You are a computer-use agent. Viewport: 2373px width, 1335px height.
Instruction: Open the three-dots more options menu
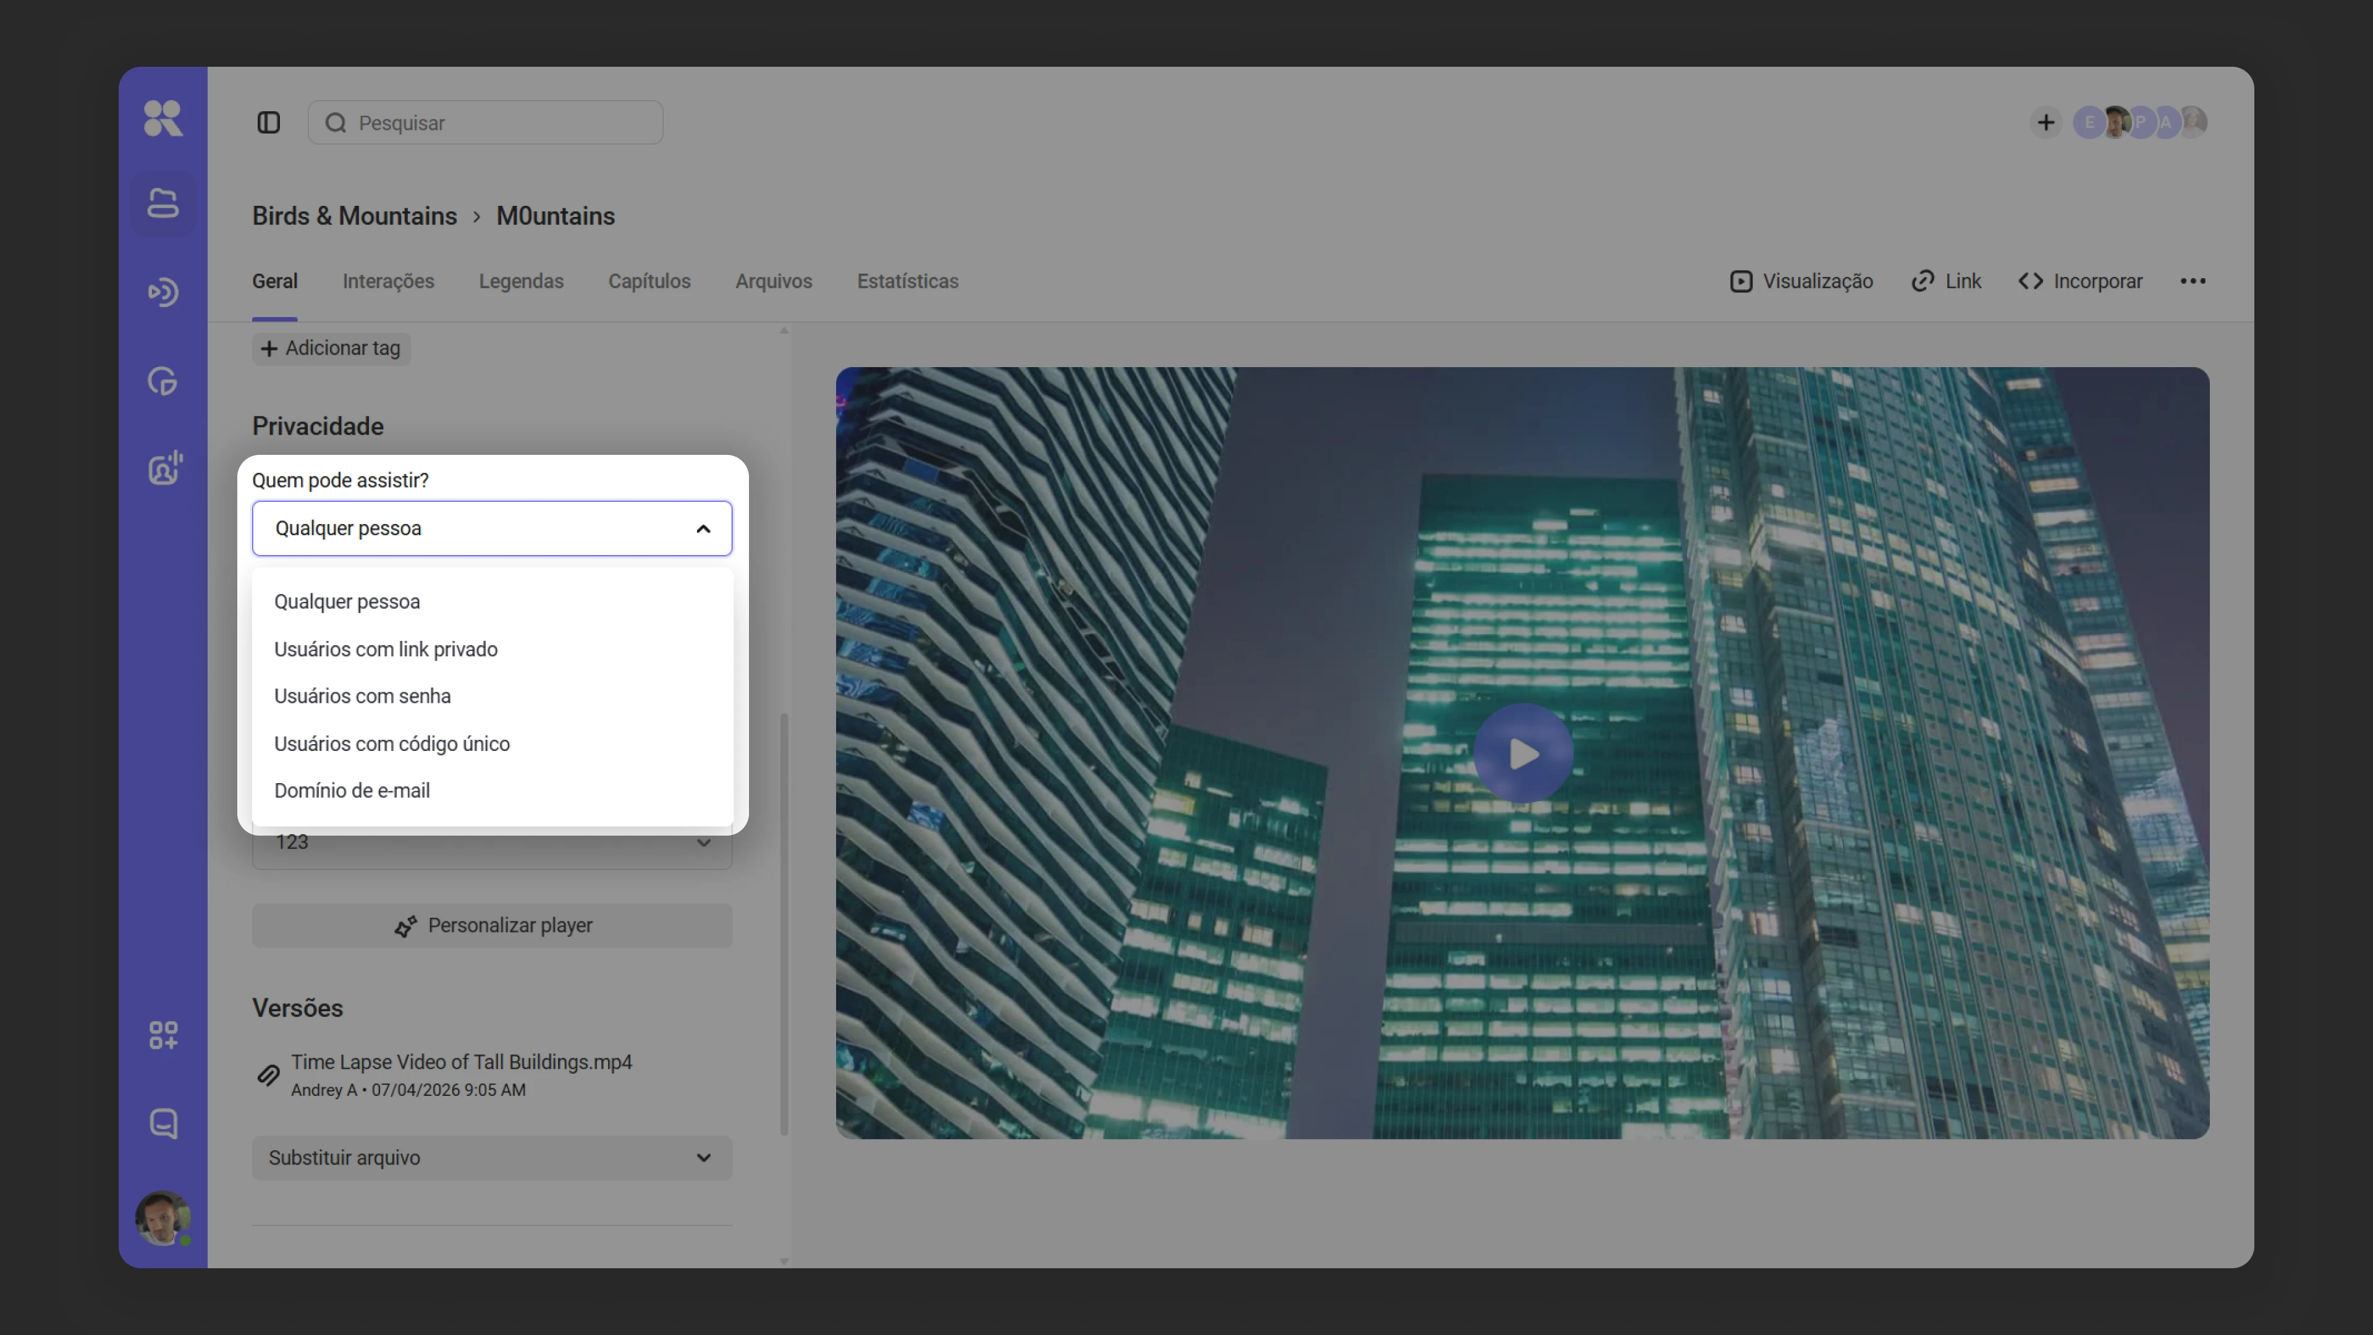pyautogui.click(x=2193, y=281)
